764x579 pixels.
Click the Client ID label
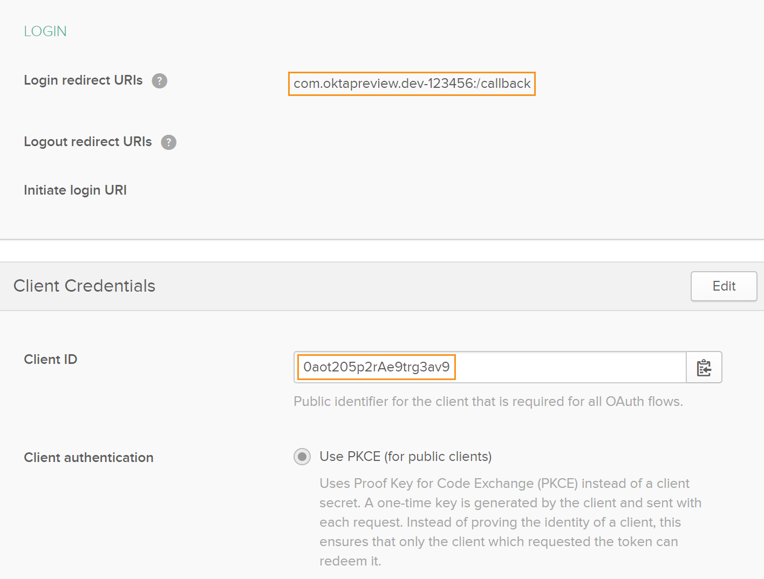[x=50, y=360]
